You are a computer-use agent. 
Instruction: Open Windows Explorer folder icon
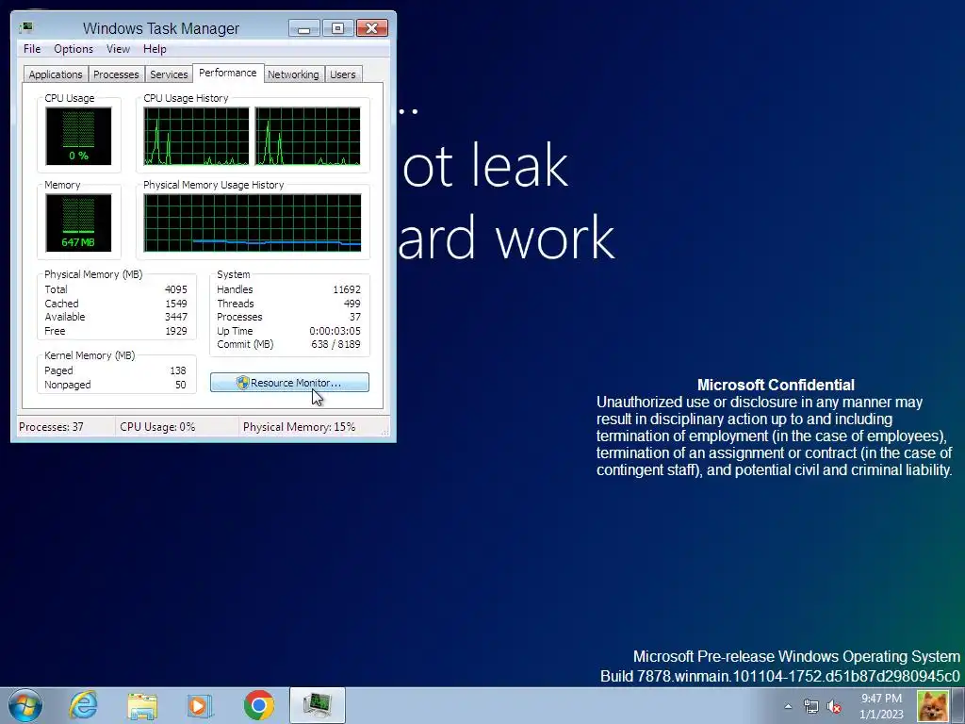pos(142,705)
